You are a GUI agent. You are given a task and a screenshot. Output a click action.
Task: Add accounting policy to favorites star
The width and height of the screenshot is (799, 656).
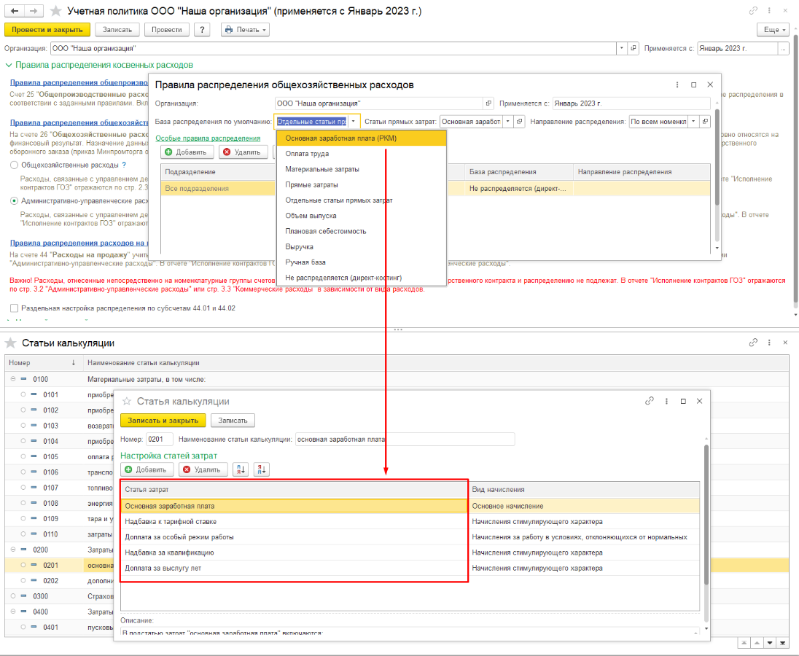[55, 12]
